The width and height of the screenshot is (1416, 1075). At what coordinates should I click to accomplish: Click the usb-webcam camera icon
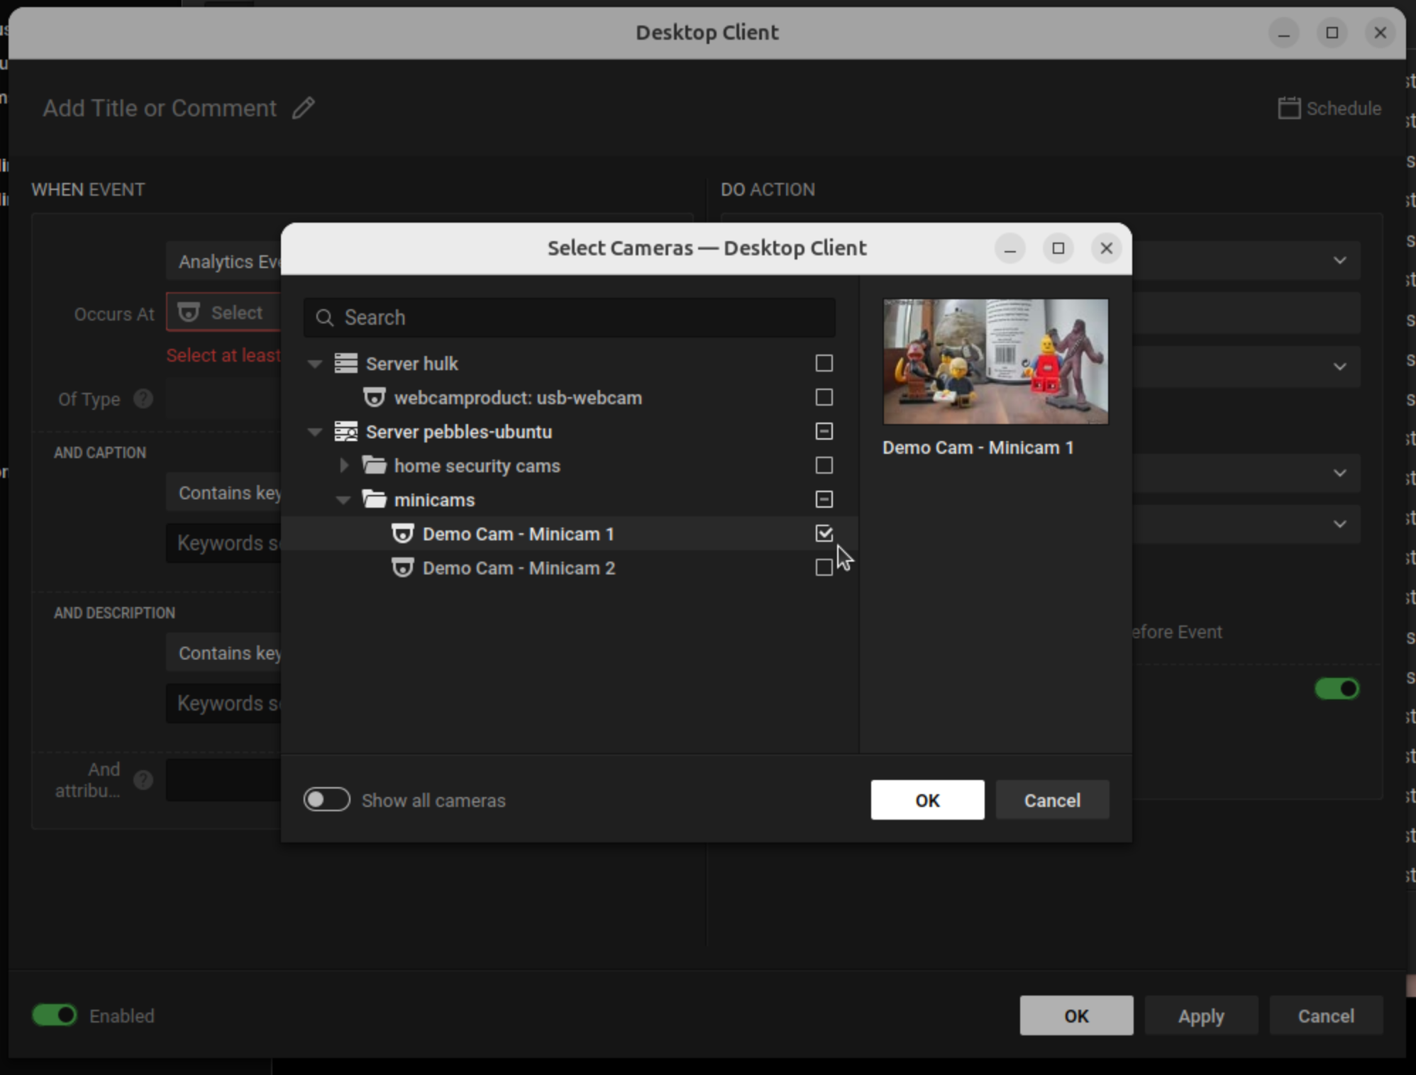[x=374, y=397]
